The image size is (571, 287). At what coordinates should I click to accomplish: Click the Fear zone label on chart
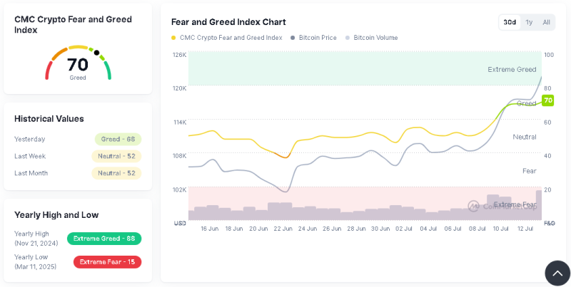[530, 171]
